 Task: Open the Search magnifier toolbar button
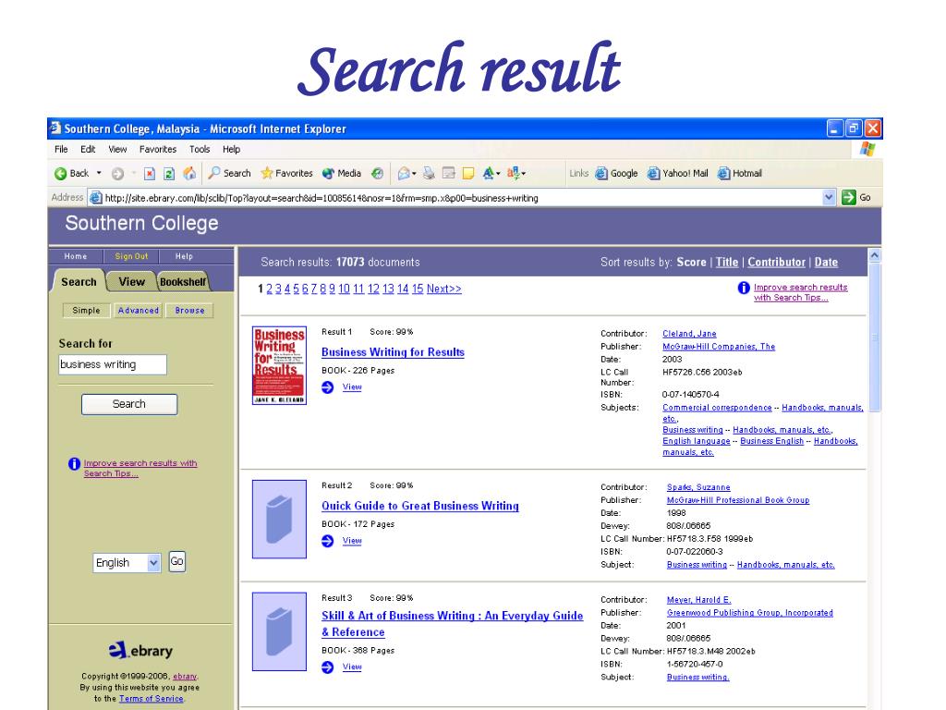[229, 173]
